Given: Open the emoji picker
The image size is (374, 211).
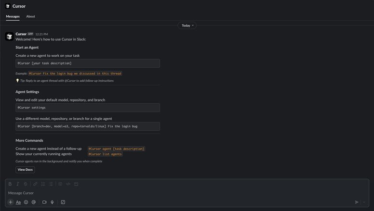Looking at the screenshot, I should tap(26, 202).
